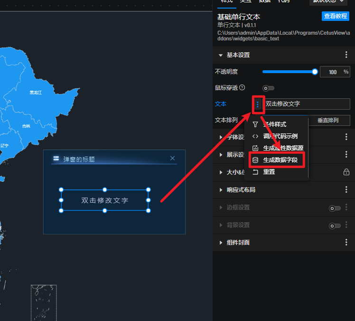Click the 查看教程 button
The width and height of the screenshot is (355, 321).
(x=335, y=16)
